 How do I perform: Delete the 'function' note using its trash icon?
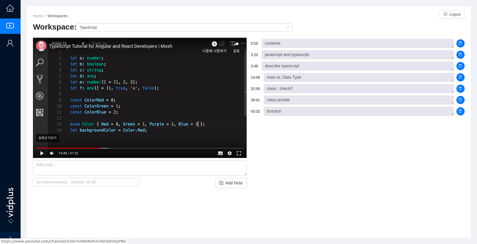click(460, 111)
